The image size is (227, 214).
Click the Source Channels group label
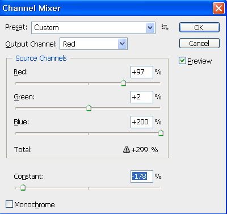click(41, 58)
